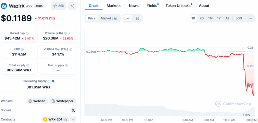
Task: Open the News tab
Action: tap(133, 6)
